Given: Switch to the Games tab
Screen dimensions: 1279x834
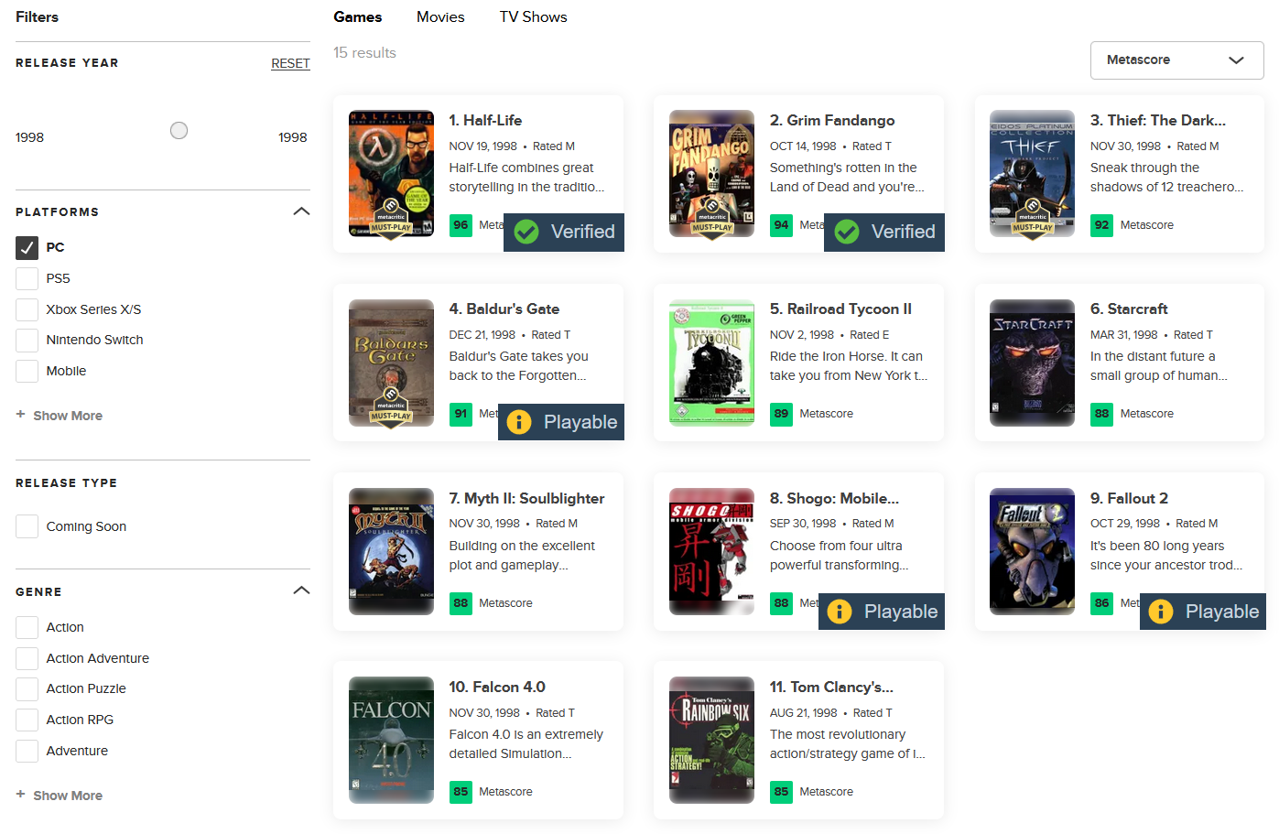Looking at the screenshot, I should click(358, 16).
